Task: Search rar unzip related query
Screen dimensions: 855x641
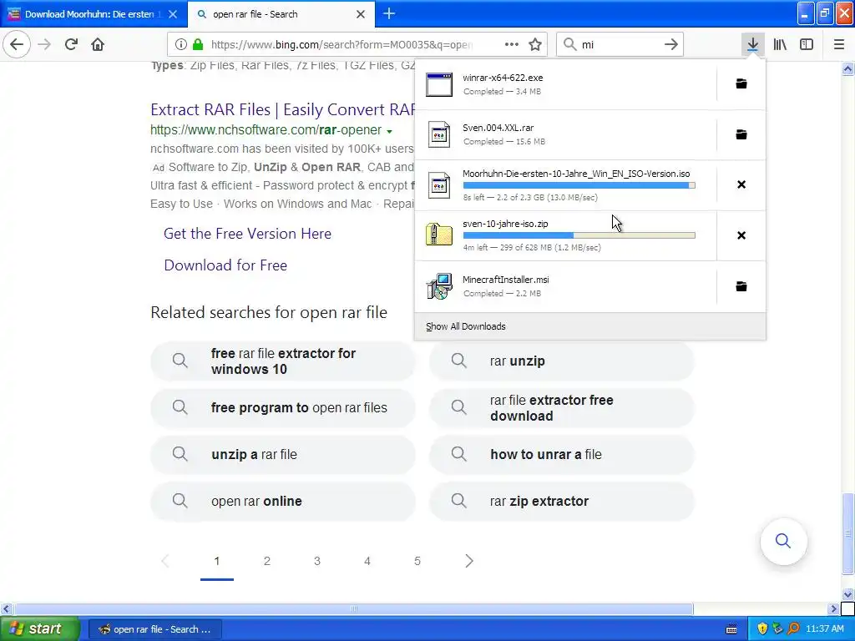Action: click(x=562, y=361)
